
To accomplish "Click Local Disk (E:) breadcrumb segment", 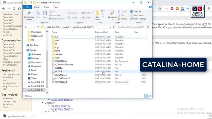I will pyautogui.click(x=53, y=27).
